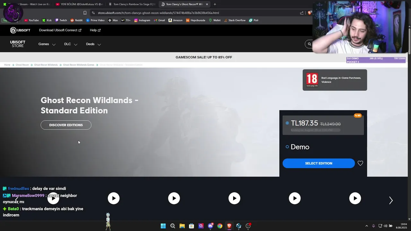The width and height of the screenshot is (411, 231).
Task: Close the Ghost Recon browser tab
Action: (x=207, y=4)
